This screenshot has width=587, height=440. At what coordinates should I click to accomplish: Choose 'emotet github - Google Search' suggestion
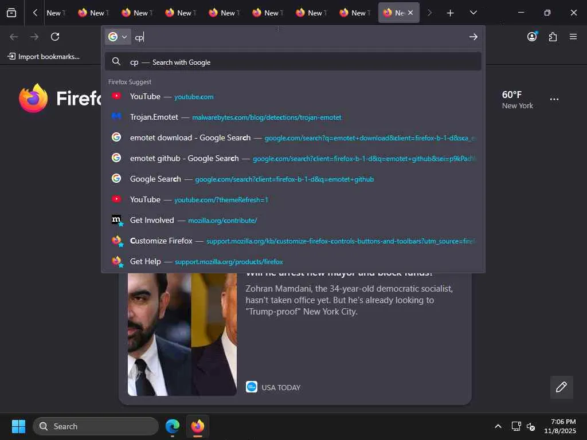point(293,158)
